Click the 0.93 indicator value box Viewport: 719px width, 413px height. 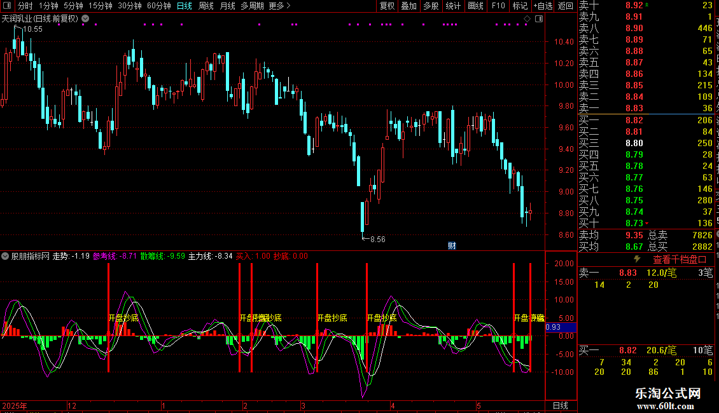[561, 327]
